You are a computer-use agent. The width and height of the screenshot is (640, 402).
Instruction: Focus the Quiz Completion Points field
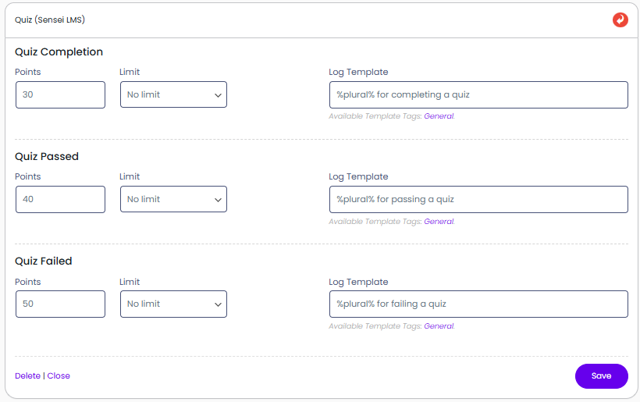pyautogui.click(x=60, y=94)
